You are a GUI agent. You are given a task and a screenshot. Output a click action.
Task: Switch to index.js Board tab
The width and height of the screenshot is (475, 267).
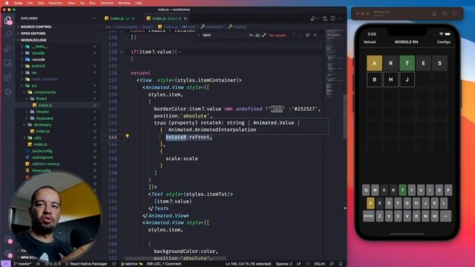[166, 19]
